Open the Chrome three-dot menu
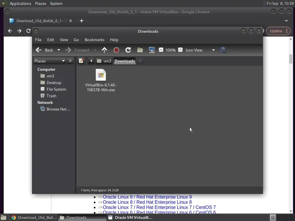Viewport: 295px width, 221px height. [287, 31]
